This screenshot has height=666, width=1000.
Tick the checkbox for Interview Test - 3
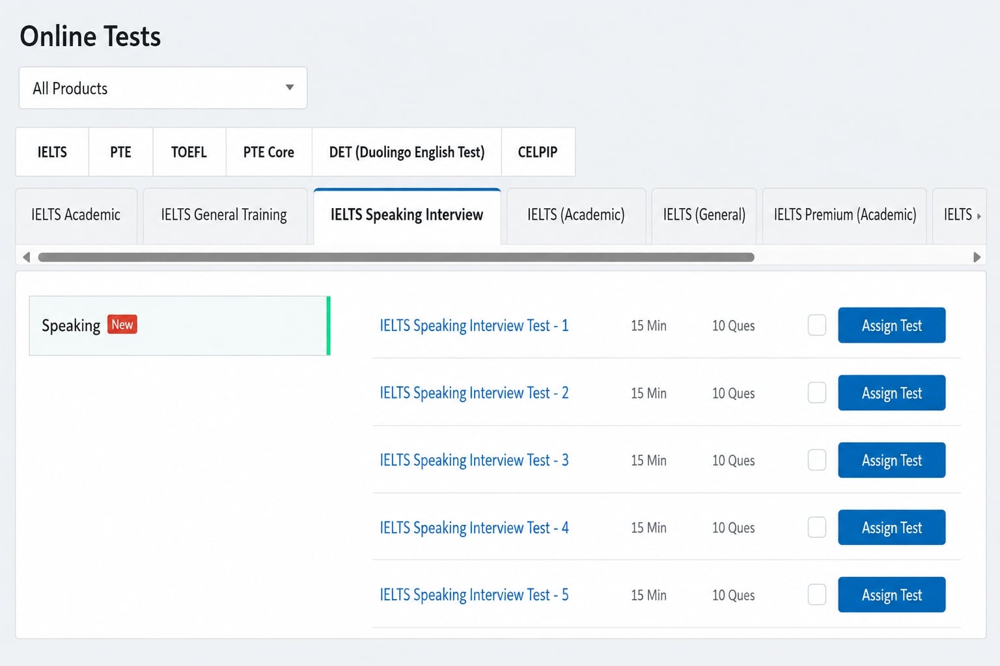tap(817, 460)
